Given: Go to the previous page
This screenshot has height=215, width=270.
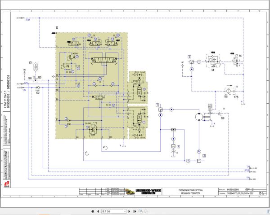Looking at the screenshot, I should (98, 211).
